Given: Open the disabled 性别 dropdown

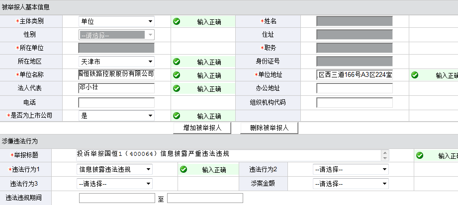Looking at the screenshot, I should tap(116, 35).
